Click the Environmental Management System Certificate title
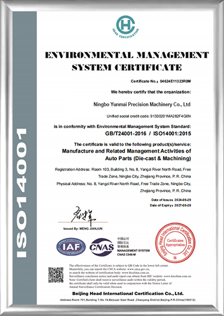 tap(127, 61)
